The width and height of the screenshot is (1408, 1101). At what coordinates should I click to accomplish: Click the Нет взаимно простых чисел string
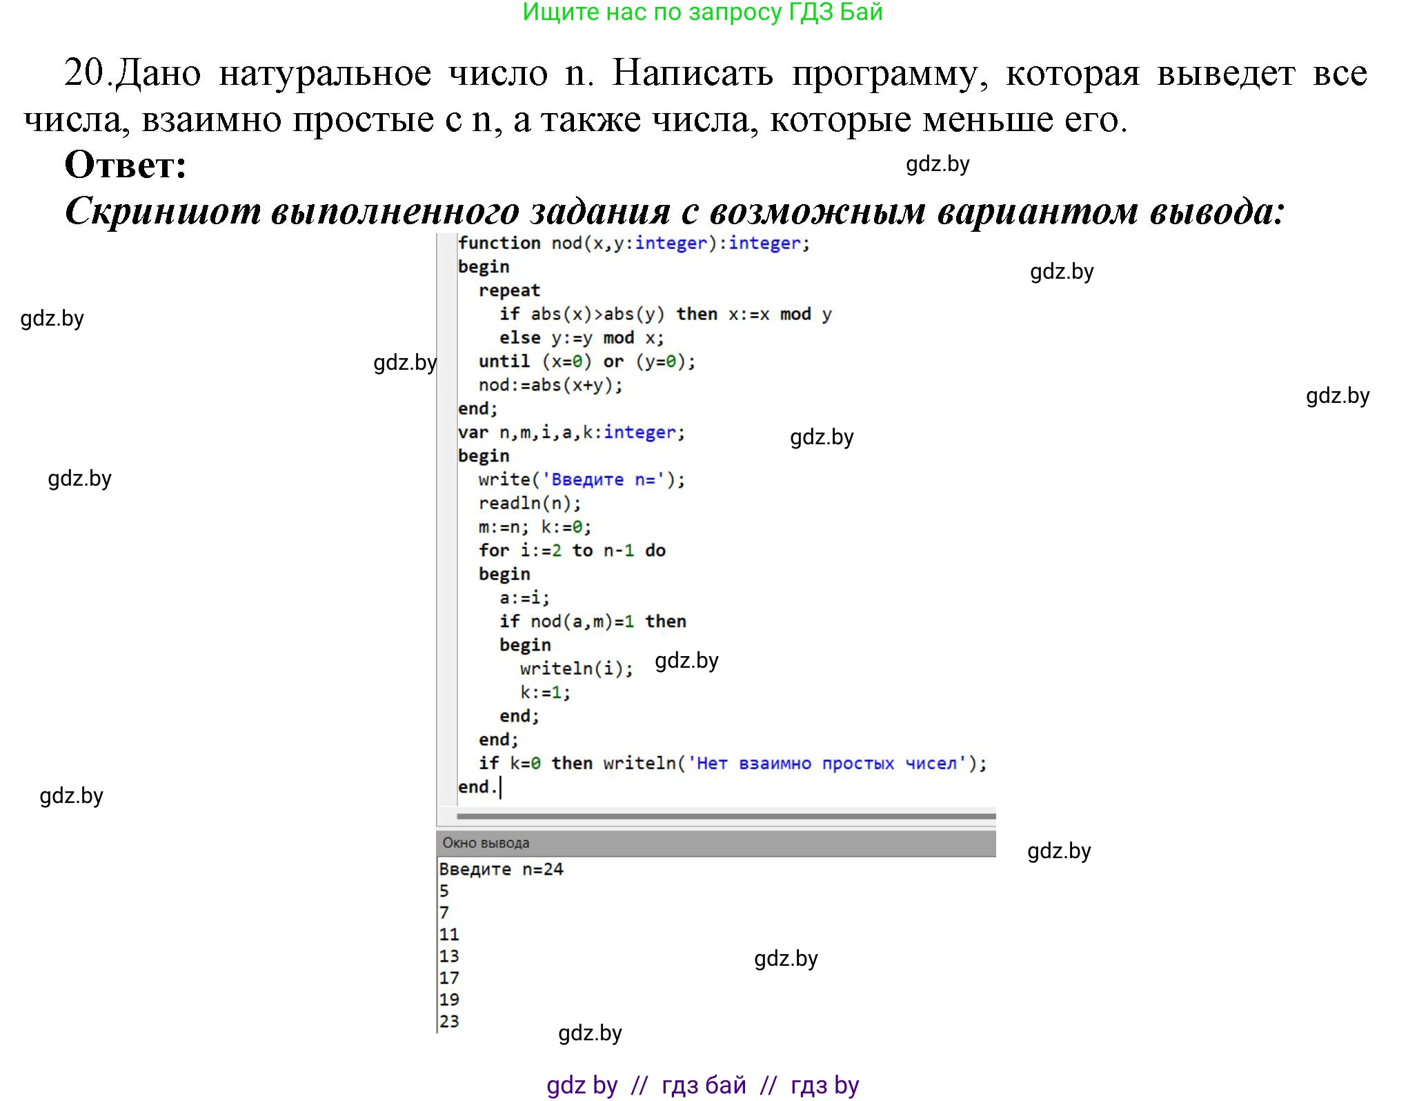[x=821, y=763]
